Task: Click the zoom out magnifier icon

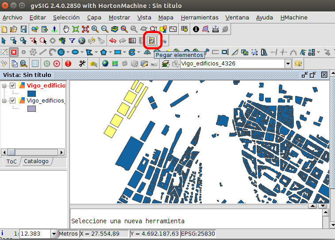Action: pyautogui.click(x=104, y=30)
